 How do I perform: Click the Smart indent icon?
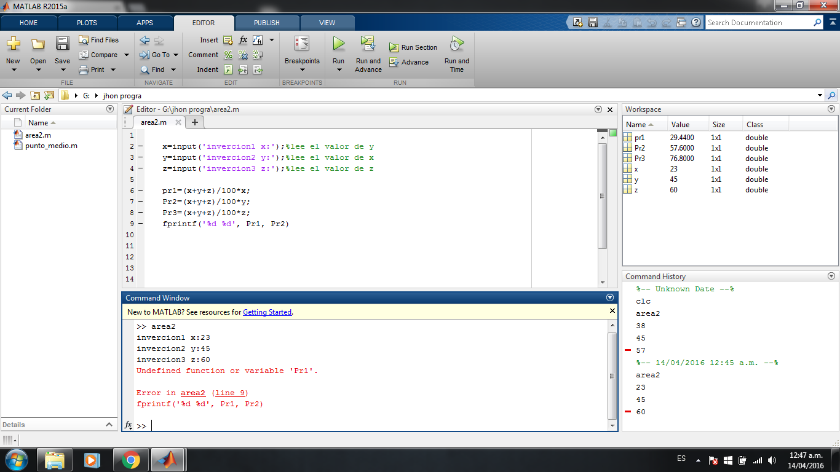(228, 69)
